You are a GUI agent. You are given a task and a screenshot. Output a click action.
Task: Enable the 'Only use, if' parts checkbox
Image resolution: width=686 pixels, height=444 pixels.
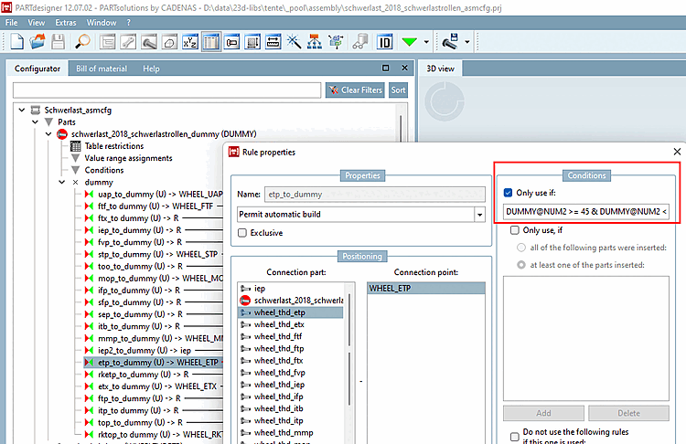click(514, 230)
